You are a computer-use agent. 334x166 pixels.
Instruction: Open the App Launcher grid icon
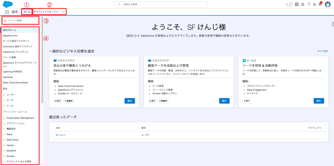[x=7, y=12]
